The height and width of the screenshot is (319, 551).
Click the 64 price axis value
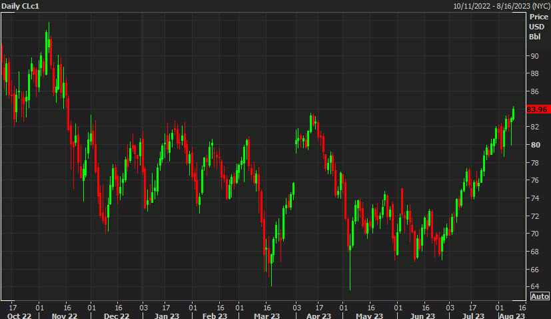coord(534,286)
